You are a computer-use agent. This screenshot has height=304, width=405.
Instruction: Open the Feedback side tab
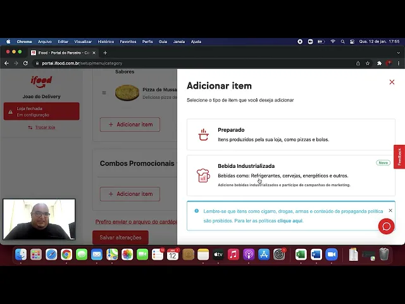pyautogui.click(x=399, y=156)
